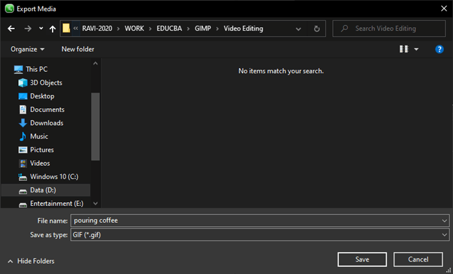Open Help with the question mark icon

[439, 49]
